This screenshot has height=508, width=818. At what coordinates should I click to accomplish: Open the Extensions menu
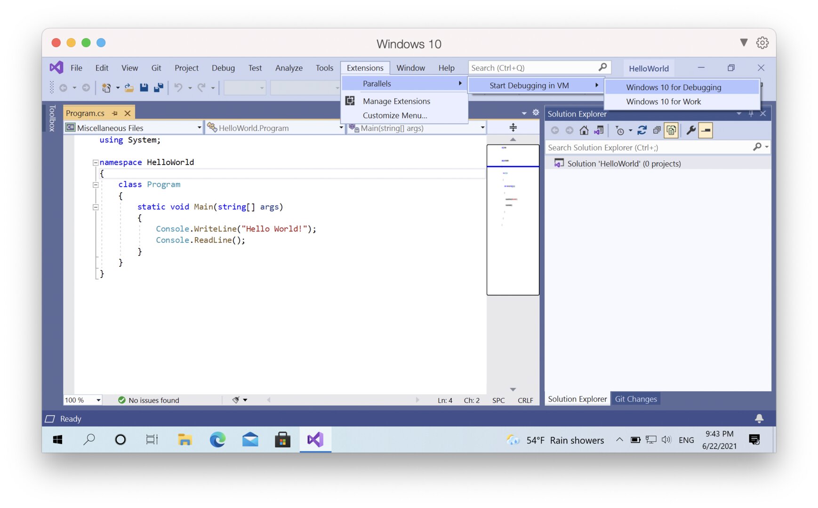click(x=365, y=68)
